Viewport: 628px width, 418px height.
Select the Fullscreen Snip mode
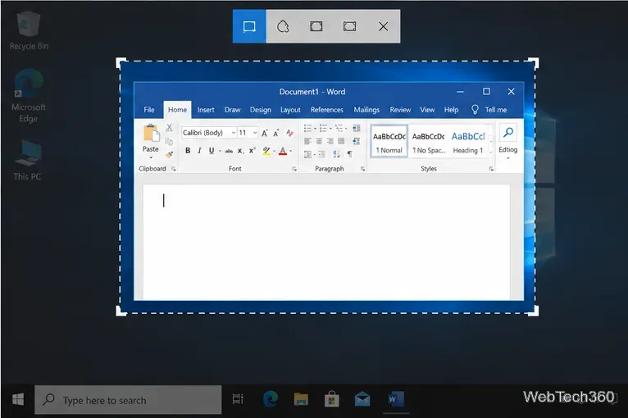tap(349, 26)
